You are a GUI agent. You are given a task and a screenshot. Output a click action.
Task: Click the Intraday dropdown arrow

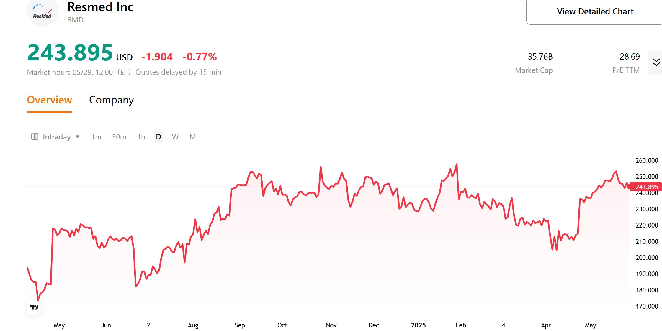pos(78,136)
